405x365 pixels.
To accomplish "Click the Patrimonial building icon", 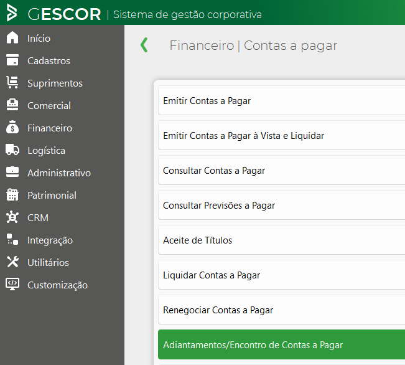I will pos(12,195).
